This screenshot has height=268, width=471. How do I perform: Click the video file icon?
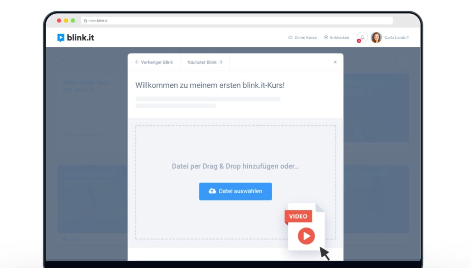[305, 226]
